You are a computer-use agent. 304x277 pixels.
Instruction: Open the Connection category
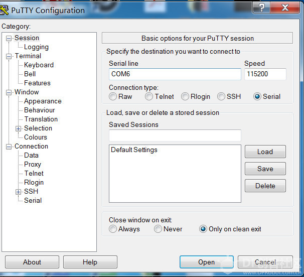(31, 146)
